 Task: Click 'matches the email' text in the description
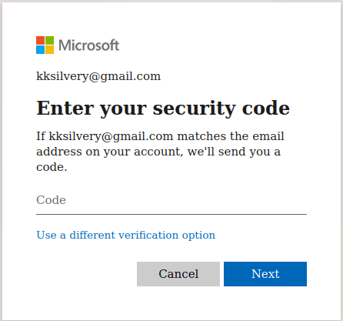click(231, 136)
